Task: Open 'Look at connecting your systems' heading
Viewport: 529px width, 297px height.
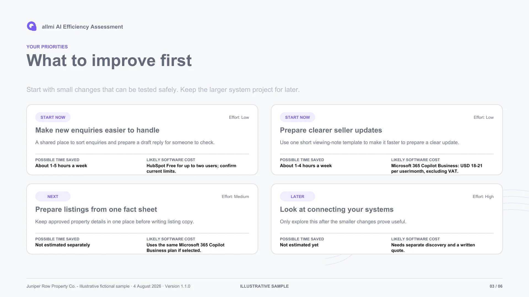Action: coord(337,209)
